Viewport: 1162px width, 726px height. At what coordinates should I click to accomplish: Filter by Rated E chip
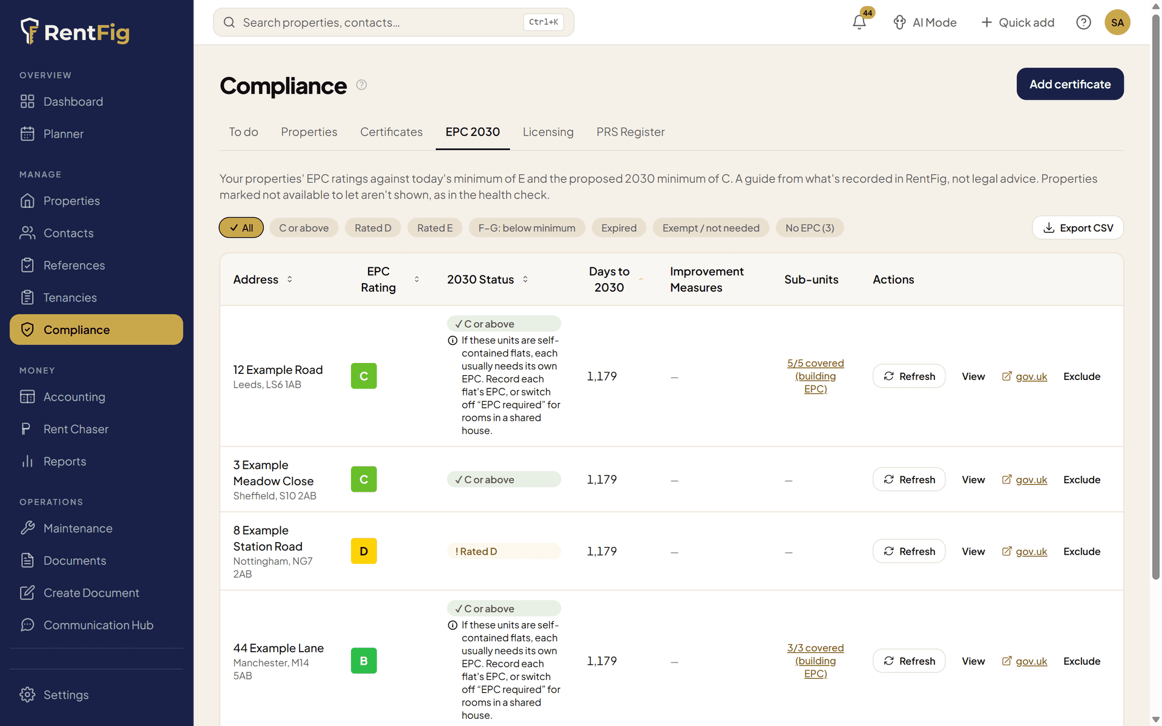coord(435,228)
